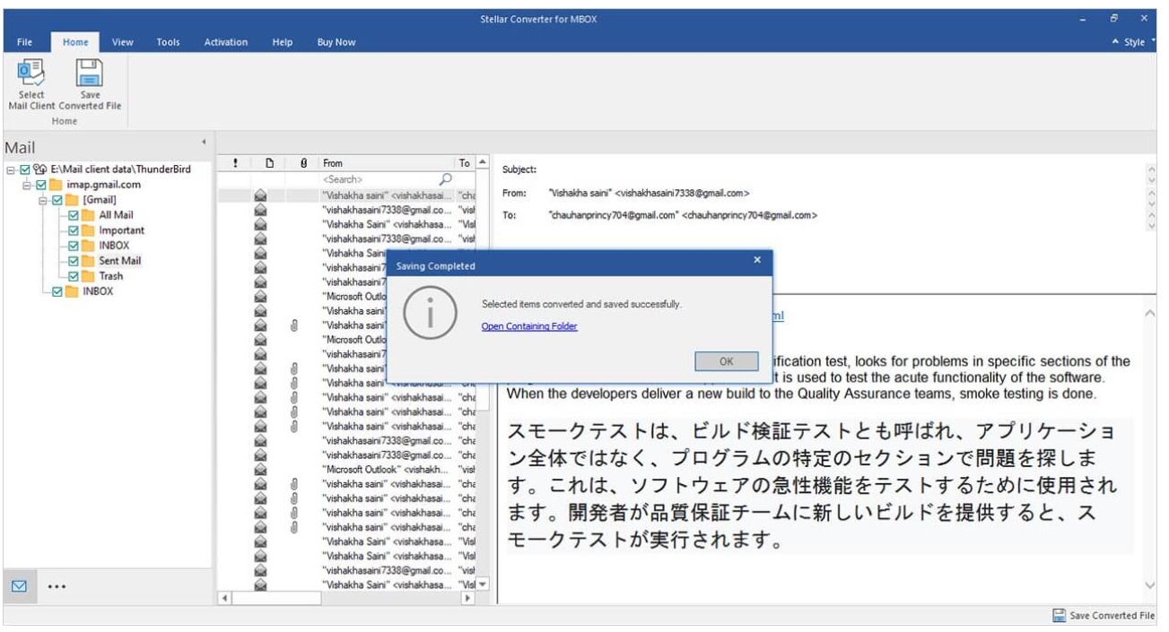Collapse the imap.gmail.com tree node
This screenshot has height=632, width=1169.
(27, 185)
